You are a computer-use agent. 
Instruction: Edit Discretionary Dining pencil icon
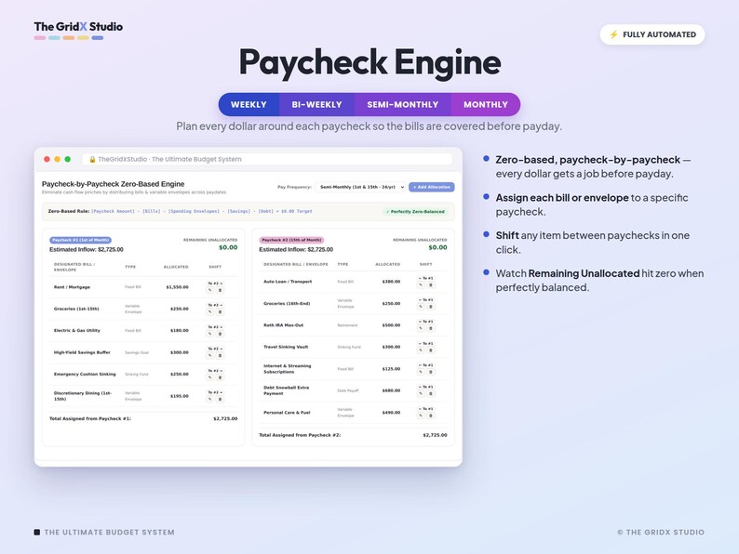[x=210, y=399]
